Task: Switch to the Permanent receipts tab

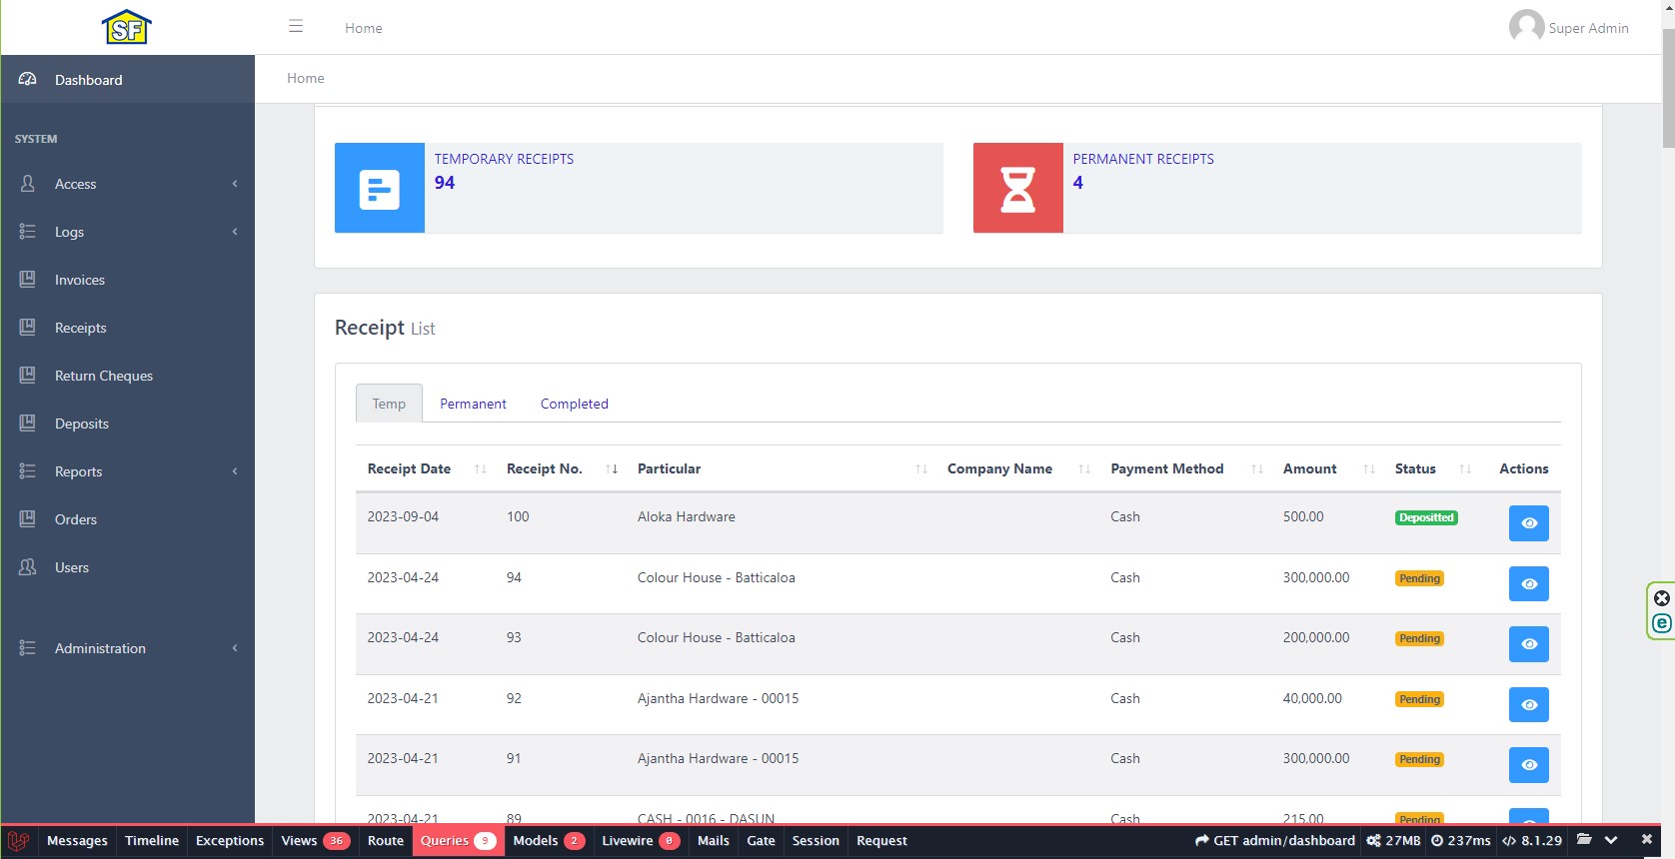Action: [473, 404]
